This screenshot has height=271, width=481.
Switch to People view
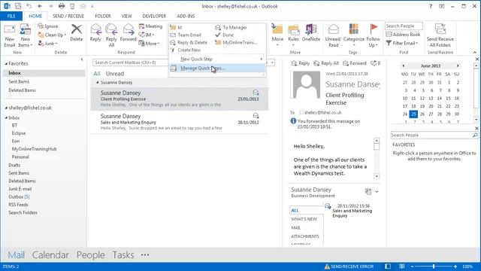[90, 255]
